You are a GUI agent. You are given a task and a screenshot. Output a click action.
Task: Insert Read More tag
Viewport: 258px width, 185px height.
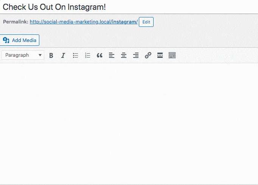[160, 55]
